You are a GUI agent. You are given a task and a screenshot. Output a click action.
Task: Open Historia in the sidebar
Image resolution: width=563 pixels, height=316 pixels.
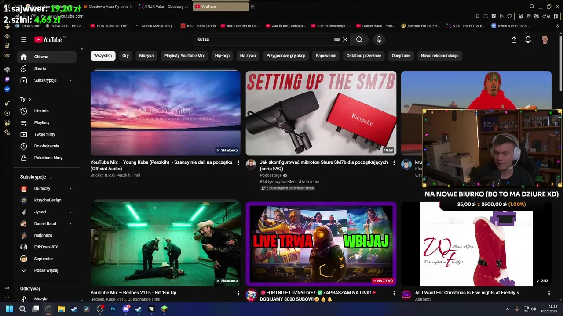pos(47,111)
